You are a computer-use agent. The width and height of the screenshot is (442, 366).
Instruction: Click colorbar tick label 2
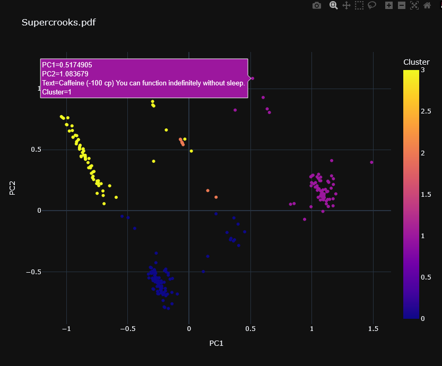pyautogui.click(x=422, y=153)
